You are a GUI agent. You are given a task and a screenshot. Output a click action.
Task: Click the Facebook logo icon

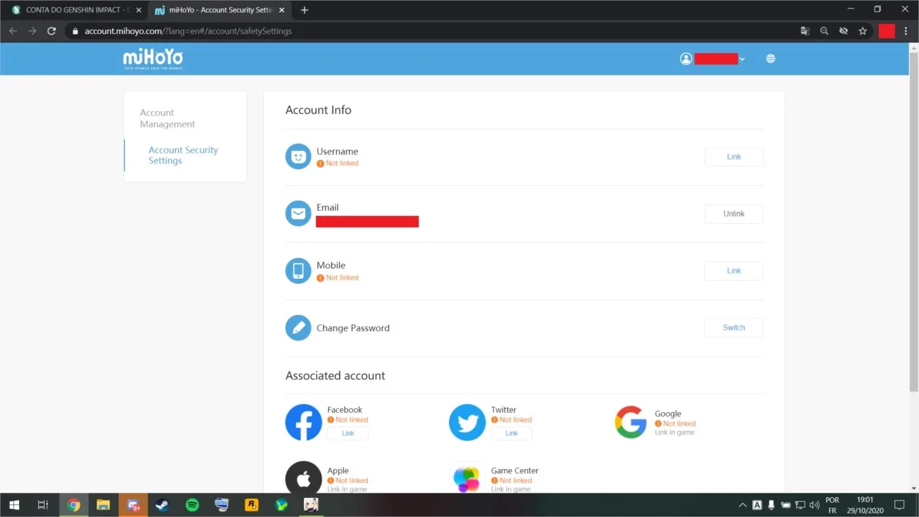[x=303, y=423]
